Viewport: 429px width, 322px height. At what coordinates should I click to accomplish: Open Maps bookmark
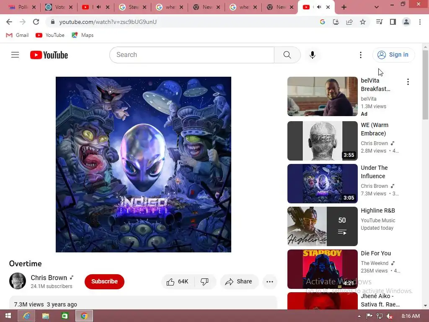pos(83,35)
